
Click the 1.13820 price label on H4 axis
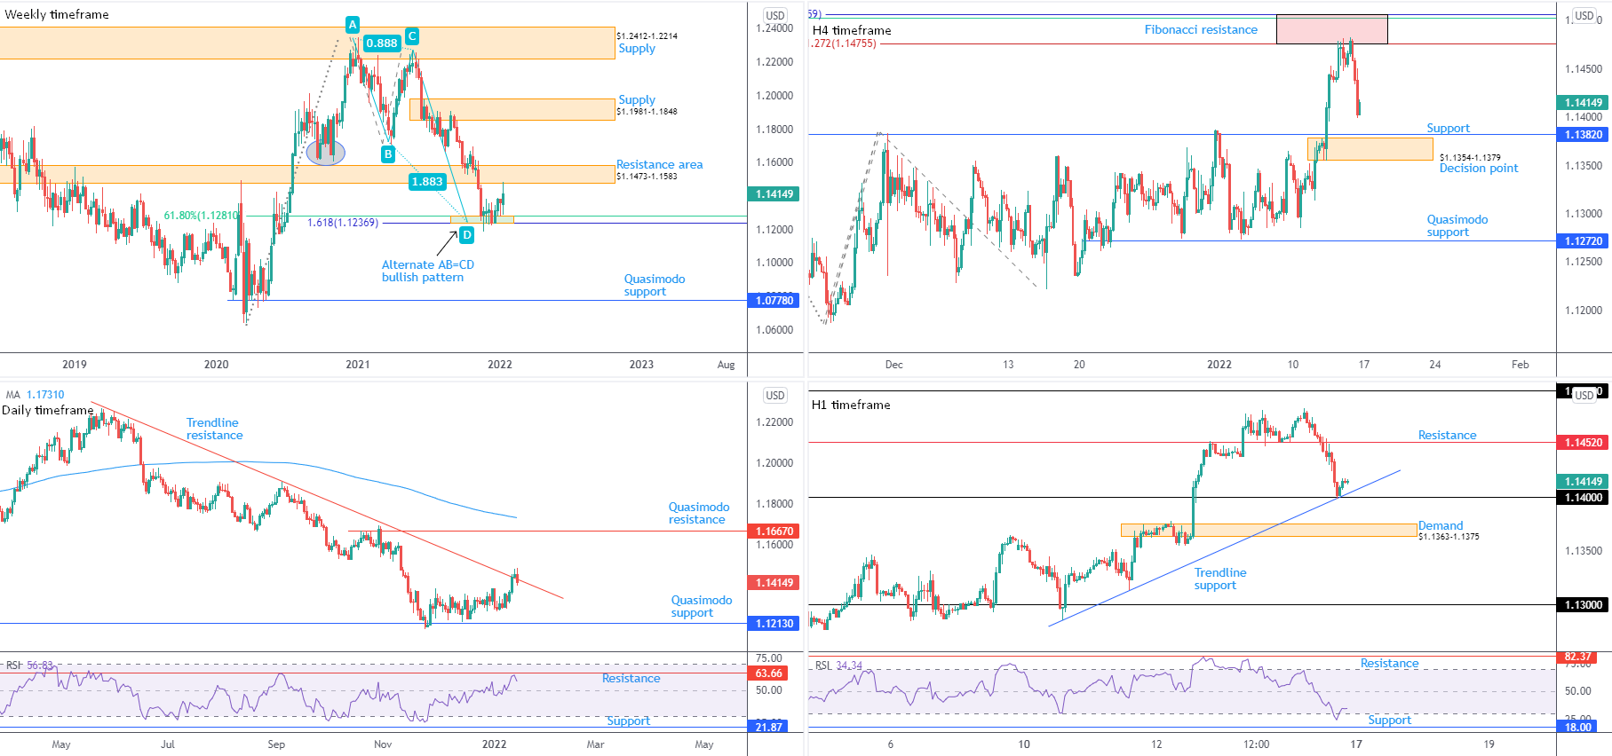click(x=1584, y=135)
